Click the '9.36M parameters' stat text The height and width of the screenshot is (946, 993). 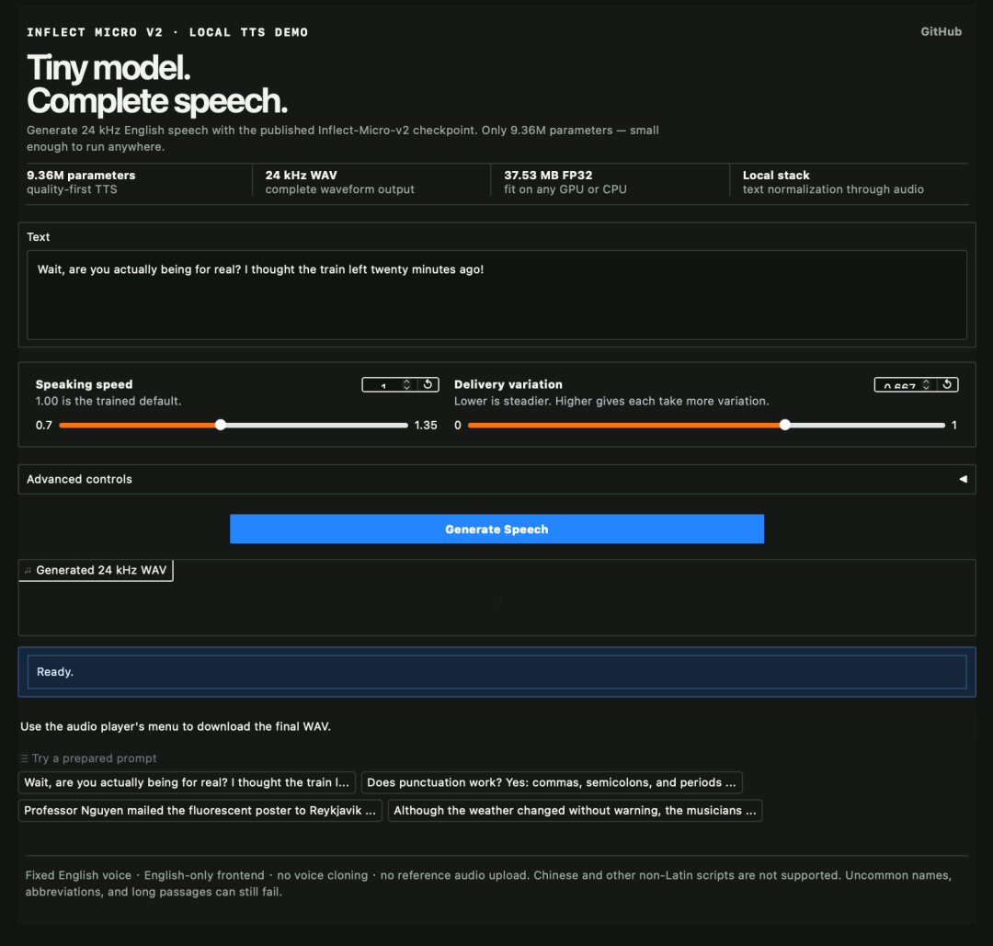tap(81, 176)
